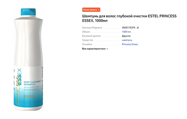Expand Все характеристики full specifications
The image size is (187, 119).
[95, 49]
